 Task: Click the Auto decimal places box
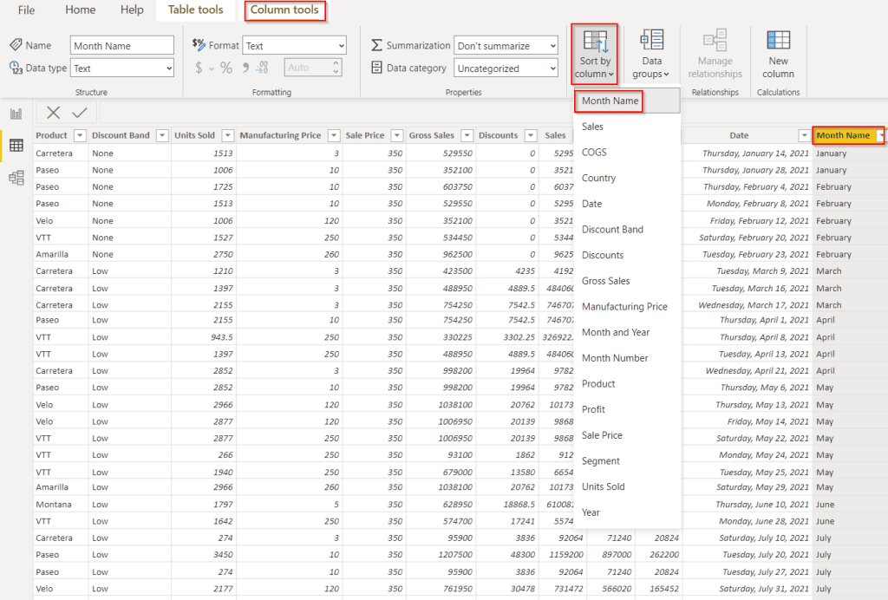(312, 68)
